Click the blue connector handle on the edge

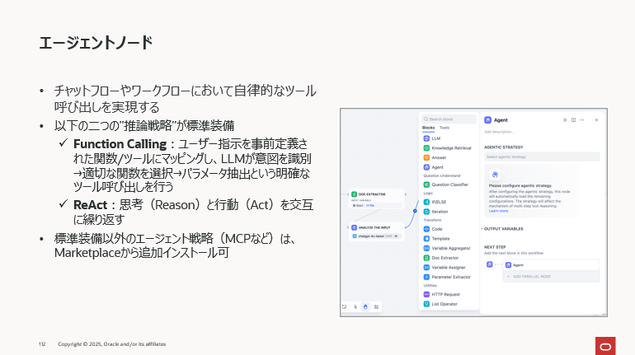click(x=415, y=211)
